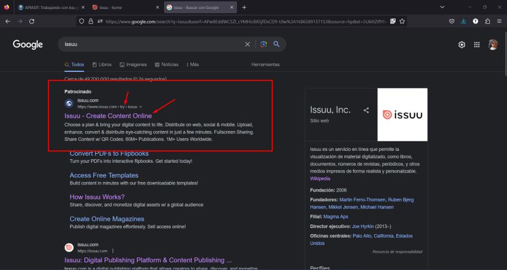Open a new browser tab
The width and height of the screenshot is (507, 270).
pos(244,7)
